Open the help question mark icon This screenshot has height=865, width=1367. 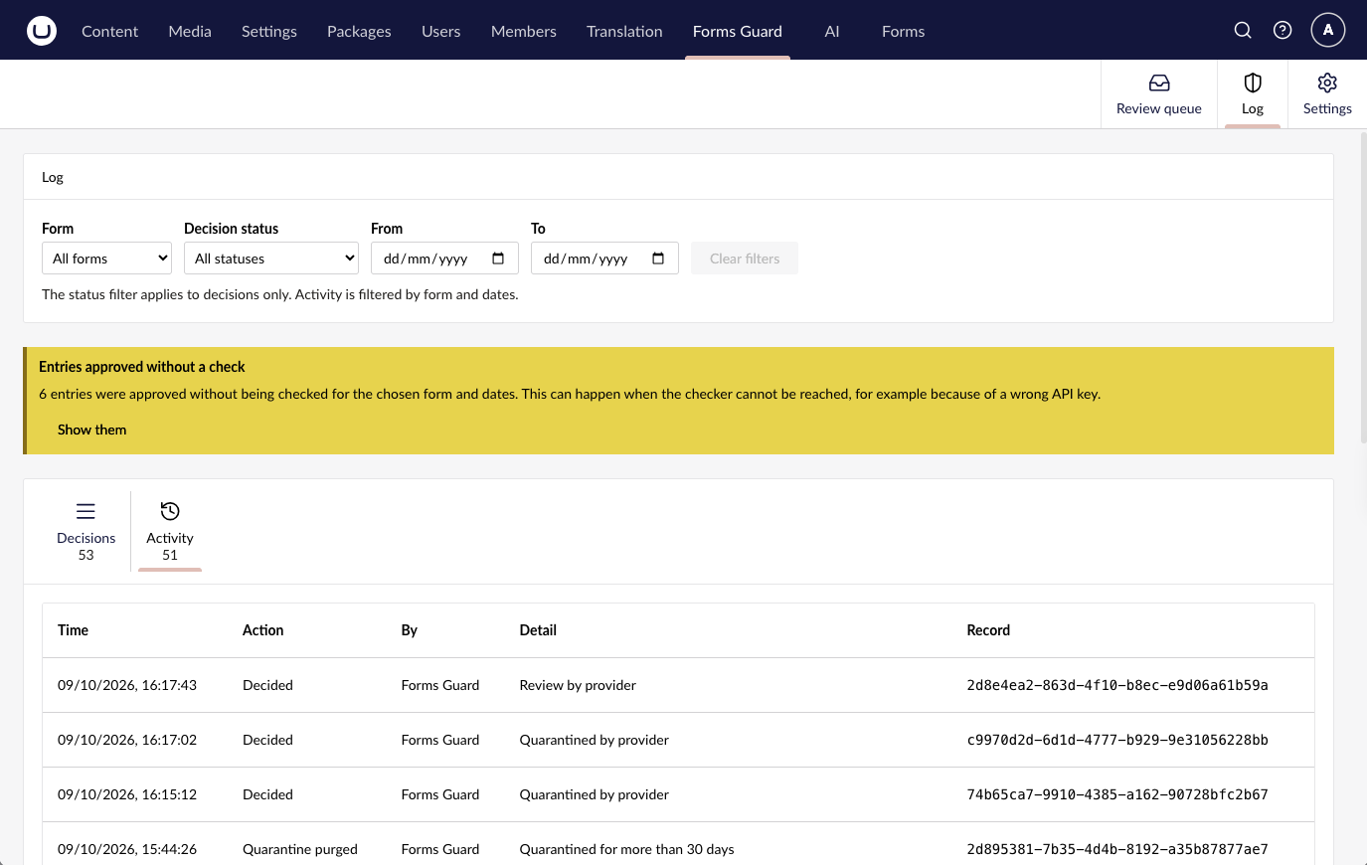tap(1282, 30)
